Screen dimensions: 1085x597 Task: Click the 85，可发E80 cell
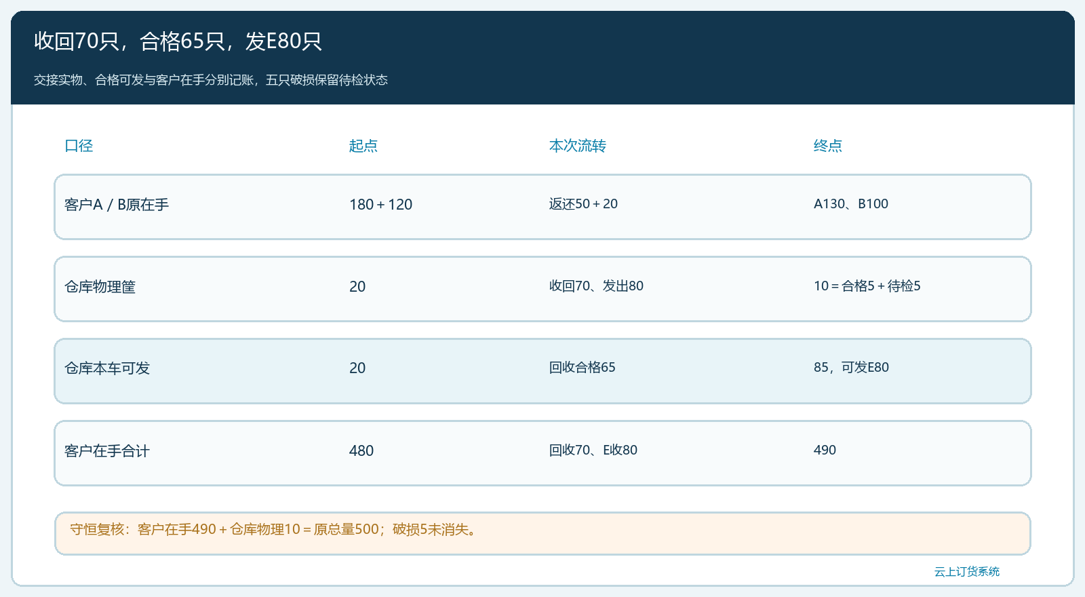click(851, 368)
